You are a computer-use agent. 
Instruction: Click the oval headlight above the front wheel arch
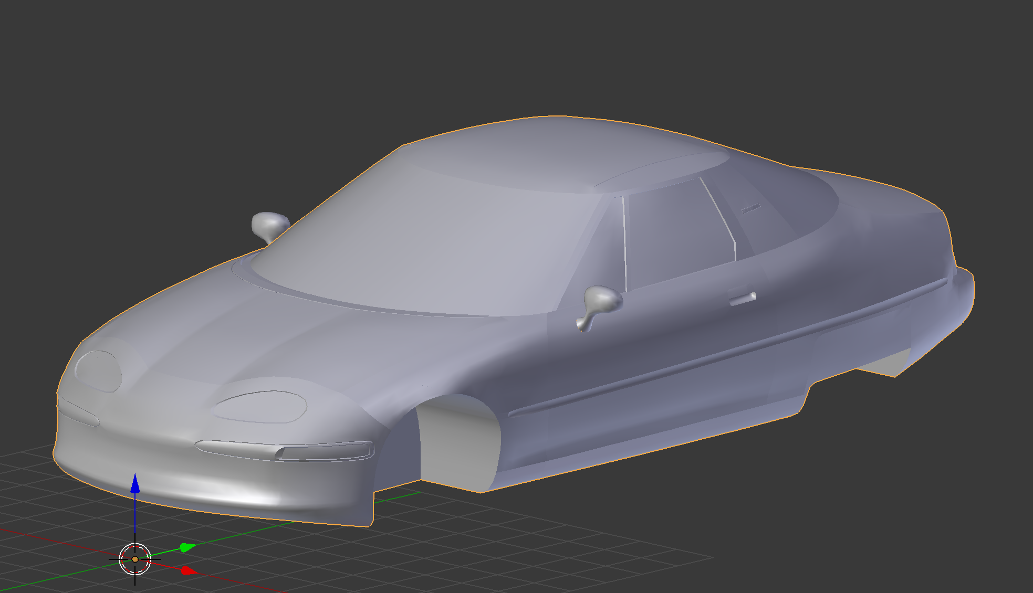[260, 406]
